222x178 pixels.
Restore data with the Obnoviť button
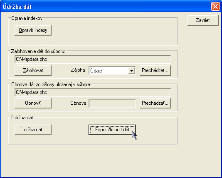pyautogui.click(x=33, y=103)
